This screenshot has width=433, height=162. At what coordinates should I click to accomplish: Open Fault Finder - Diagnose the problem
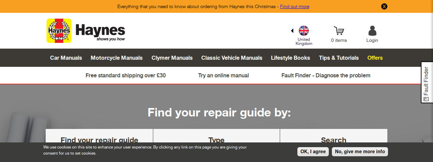point(326,75)
